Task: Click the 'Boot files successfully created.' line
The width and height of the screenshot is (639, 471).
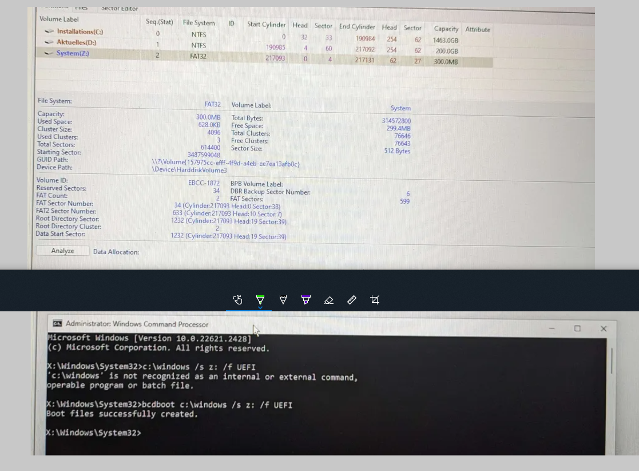Action: pyautogui.click(x=122, y=414)
